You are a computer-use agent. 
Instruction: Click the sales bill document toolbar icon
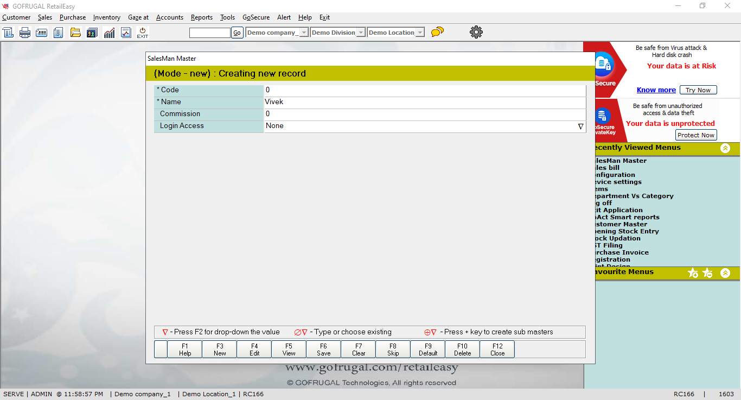coord(8,33)
